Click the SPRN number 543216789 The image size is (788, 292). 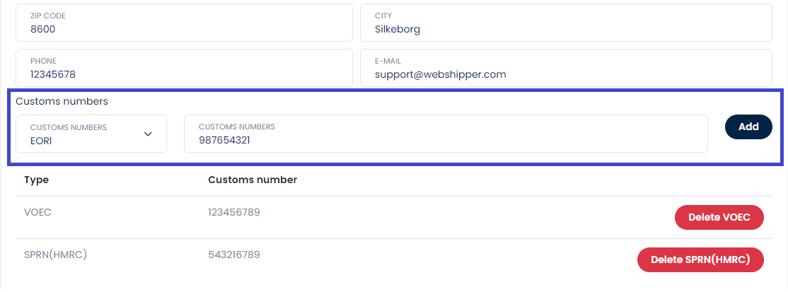coord(233,255)
